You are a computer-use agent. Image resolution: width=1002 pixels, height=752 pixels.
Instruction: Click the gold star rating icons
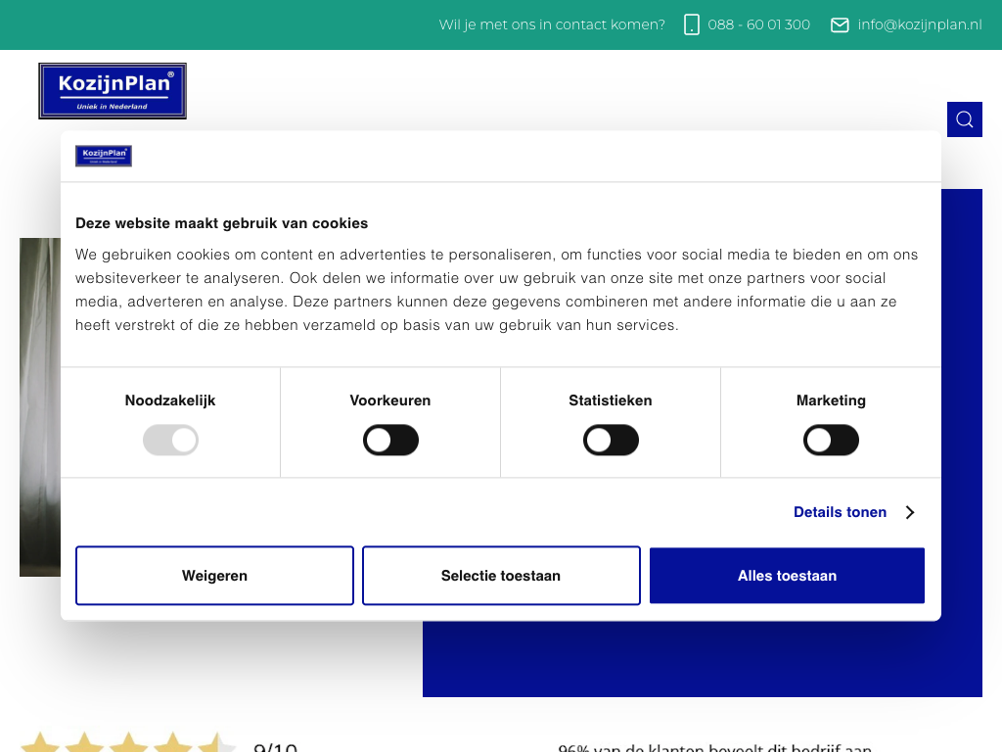127,744
